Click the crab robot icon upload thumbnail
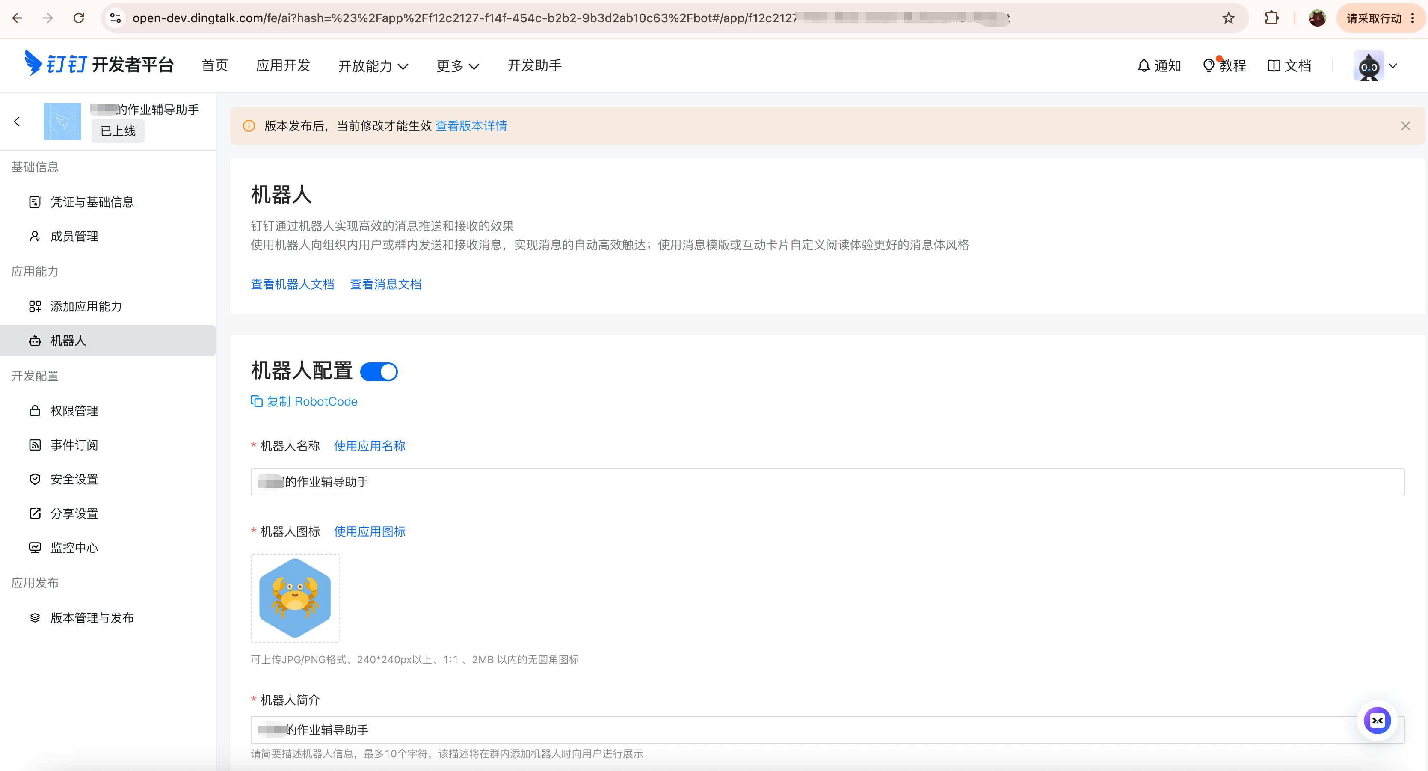This screenshot has width=1428, height=771. pyautogui.click(x=295, y=598)
